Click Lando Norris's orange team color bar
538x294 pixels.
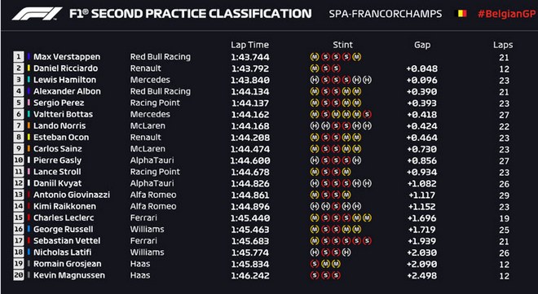click(x=29, y=125)
